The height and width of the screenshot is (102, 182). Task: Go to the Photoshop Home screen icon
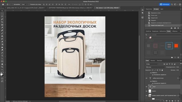3,5
